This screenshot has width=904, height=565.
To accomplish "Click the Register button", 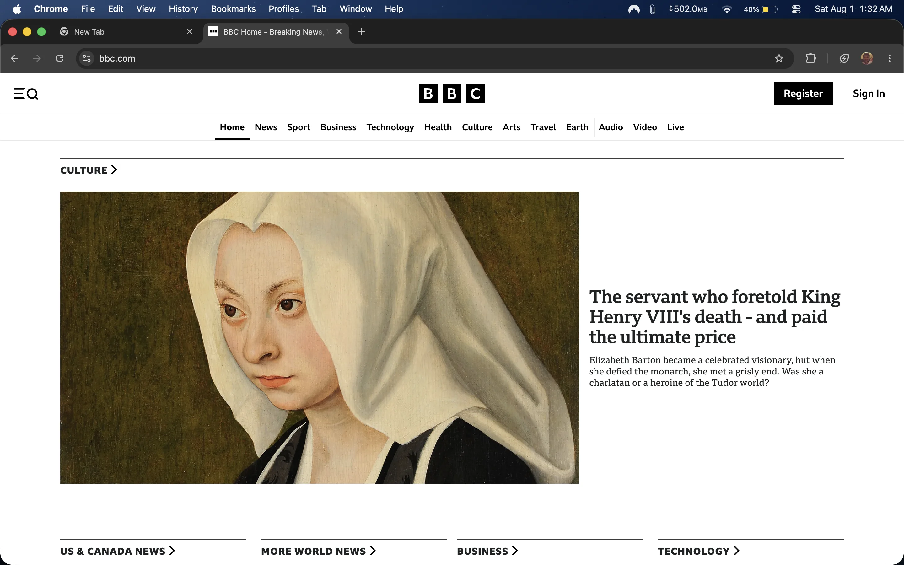I will [x=803, y=94].
